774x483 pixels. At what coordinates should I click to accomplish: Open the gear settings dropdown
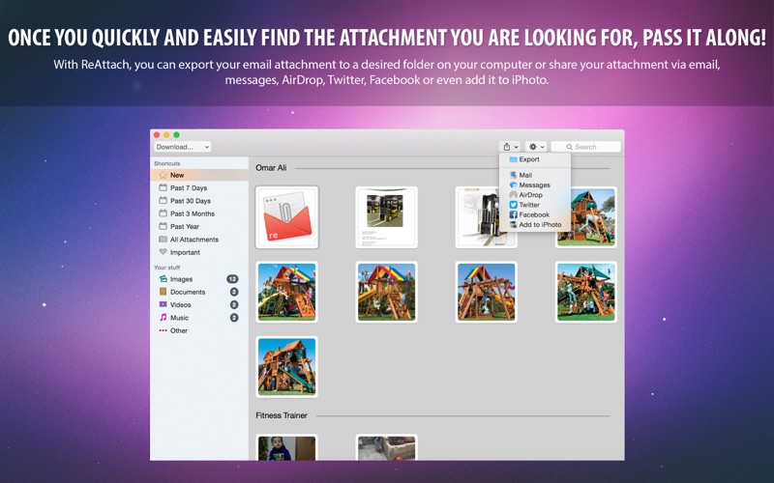pyautogui.click(x=536, y=147)
